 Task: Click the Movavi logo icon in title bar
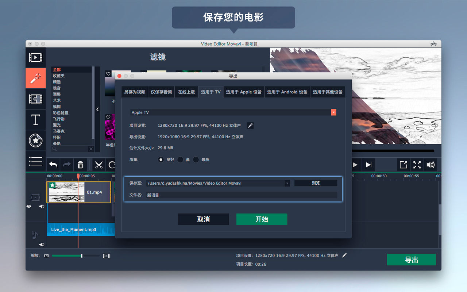[x=433, y=44]
